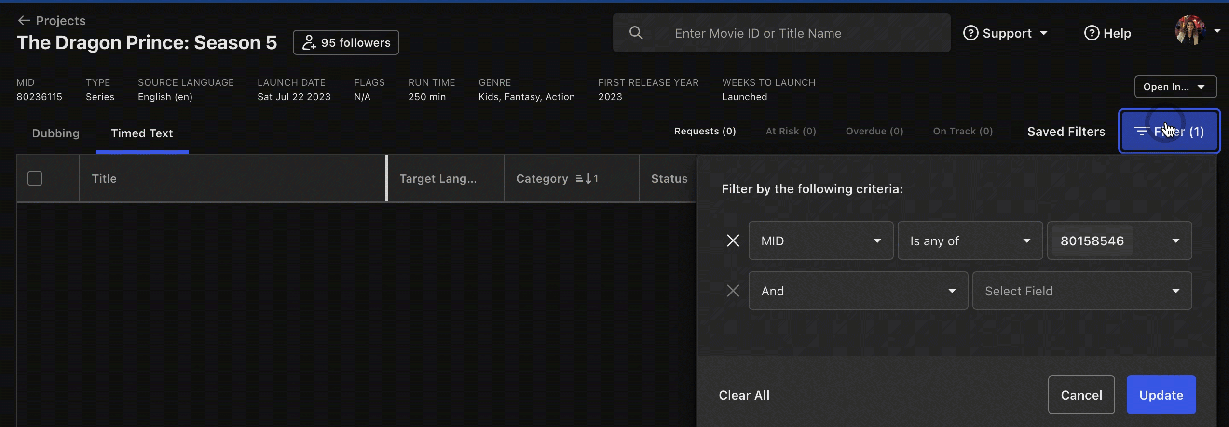Select the Timed Text tab
The image size is (1229, 427).
point(142,133)
